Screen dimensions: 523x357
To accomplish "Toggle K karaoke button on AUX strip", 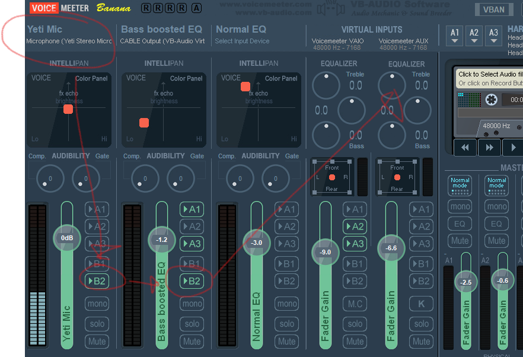I will click(x=421, y=304).
